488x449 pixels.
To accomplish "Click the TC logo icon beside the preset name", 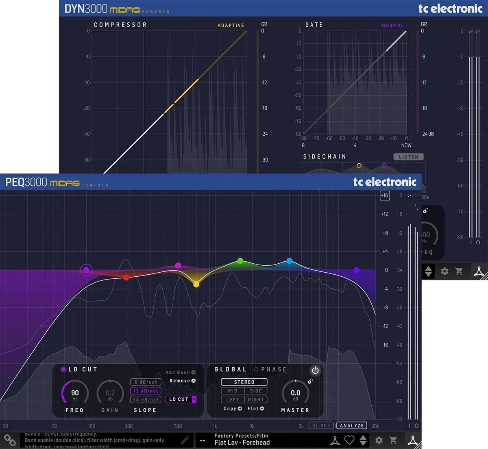I will pos(334,441).
